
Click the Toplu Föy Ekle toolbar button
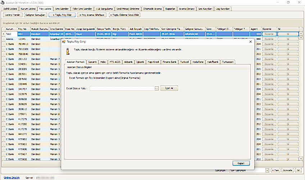pyautogui.click(x=62, y=15)
